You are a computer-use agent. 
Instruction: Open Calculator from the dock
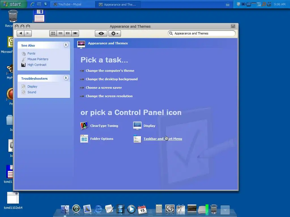coord(159,209)
